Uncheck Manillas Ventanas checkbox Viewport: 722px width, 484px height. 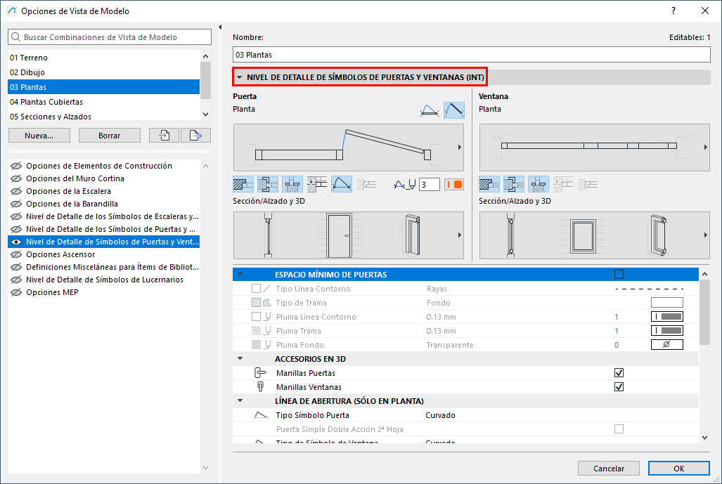tap(619, 386)
